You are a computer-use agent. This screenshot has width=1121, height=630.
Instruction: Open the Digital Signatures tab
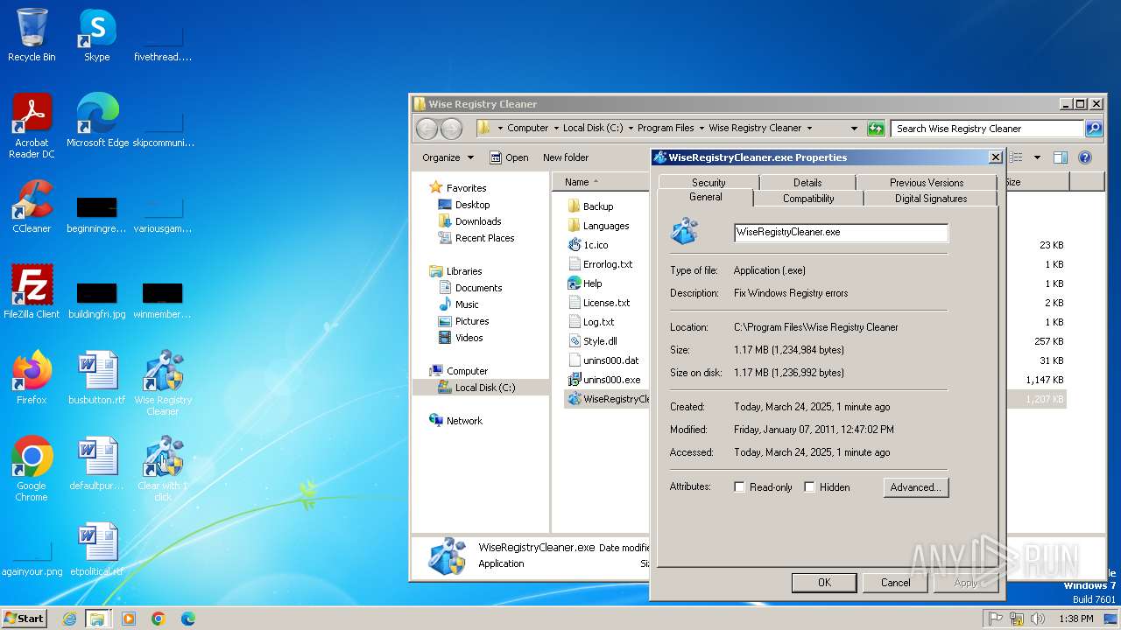click(931, 199)
